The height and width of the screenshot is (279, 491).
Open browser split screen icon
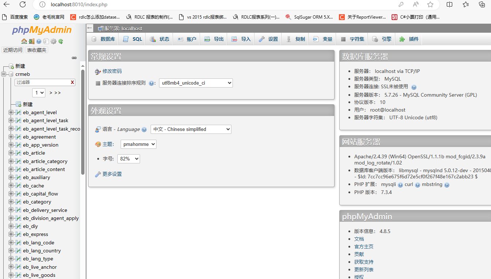pyautogui.click(x=450, y=4)
